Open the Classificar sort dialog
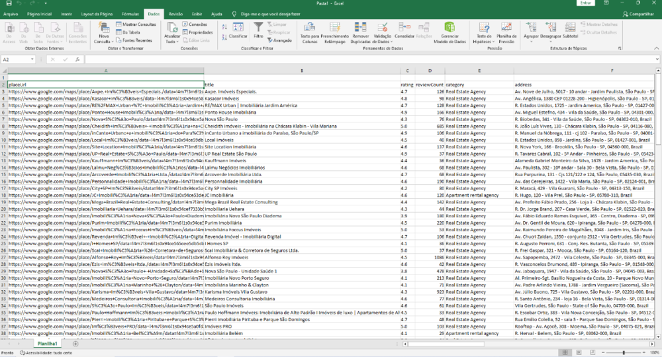662x357 pixels. pos(238,31)
